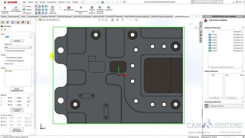Viewport: 245px width, 138px height.
Task: Click the green check OK in Заготовка panel
Action: 2,30
